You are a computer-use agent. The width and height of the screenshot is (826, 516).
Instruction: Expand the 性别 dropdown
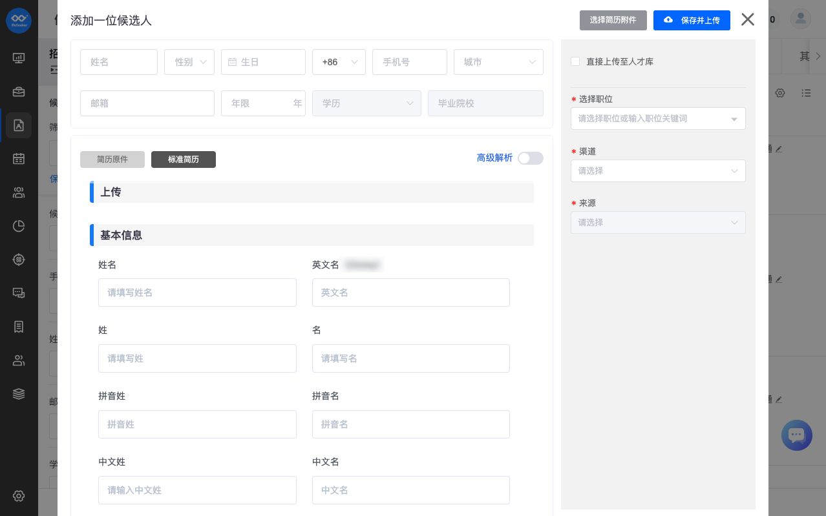click(189, 62)
